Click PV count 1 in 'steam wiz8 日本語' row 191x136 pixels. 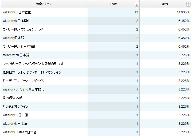point(137,55)
